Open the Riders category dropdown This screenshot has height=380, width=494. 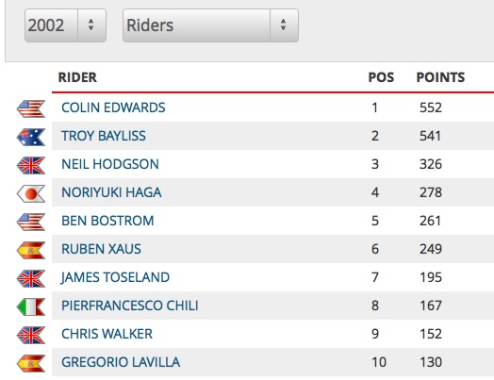point(210,25)
